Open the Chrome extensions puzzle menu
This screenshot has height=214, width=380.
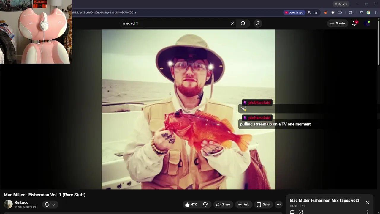tap(340, 12)
